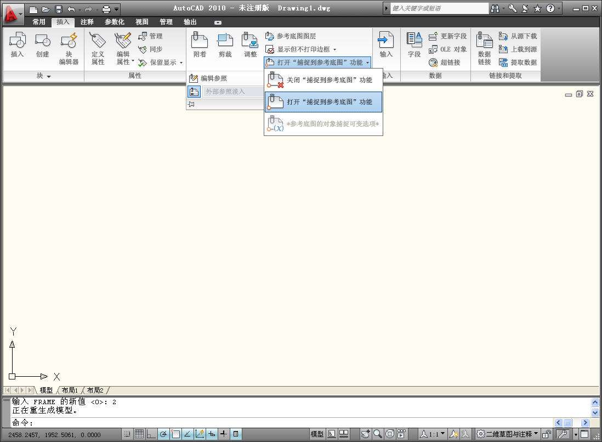This screenshot has height=442, width=602.
Task: Click 提取数据 Extract Data
Action: pos(518,62)
